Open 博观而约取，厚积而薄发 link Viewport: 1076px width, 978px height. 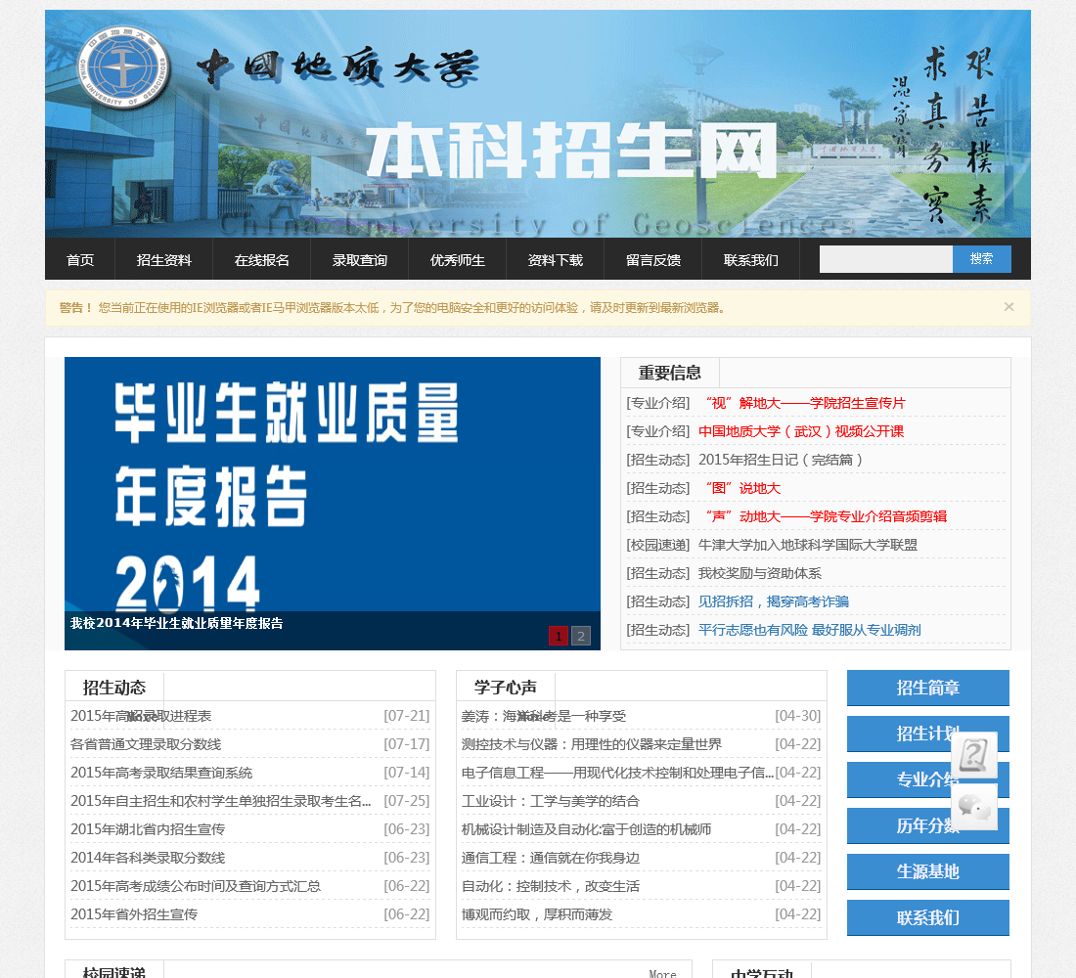[537, 914]
